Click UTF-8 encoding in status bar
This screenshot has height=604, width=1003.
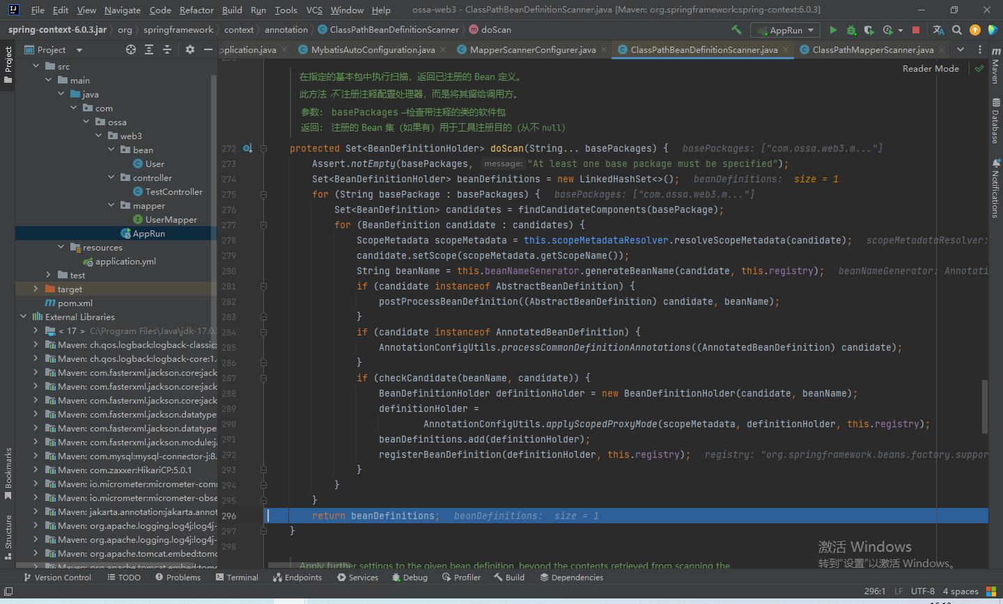pyautogui.click(x=923, y=591)
